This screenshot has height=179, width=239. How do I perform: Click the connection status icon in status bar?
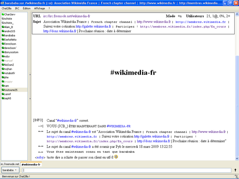pos(236,176)
